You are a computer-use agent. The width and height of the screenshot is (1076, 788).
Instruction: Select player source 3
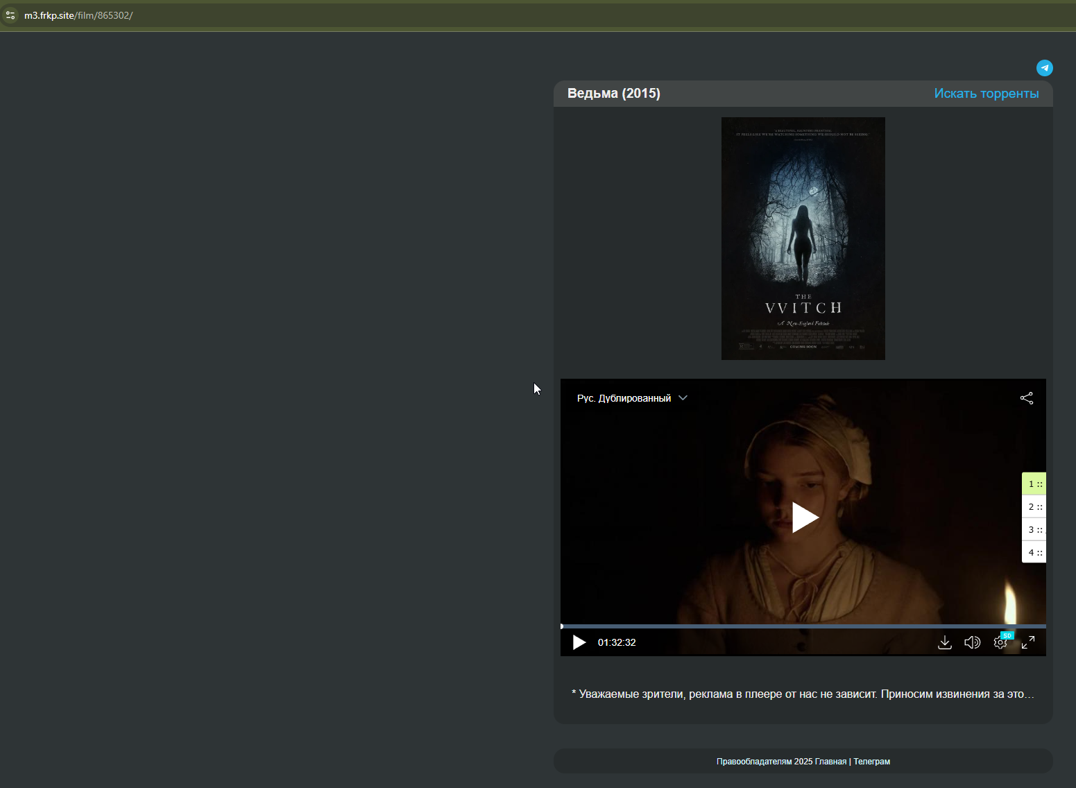point(1034,529)
